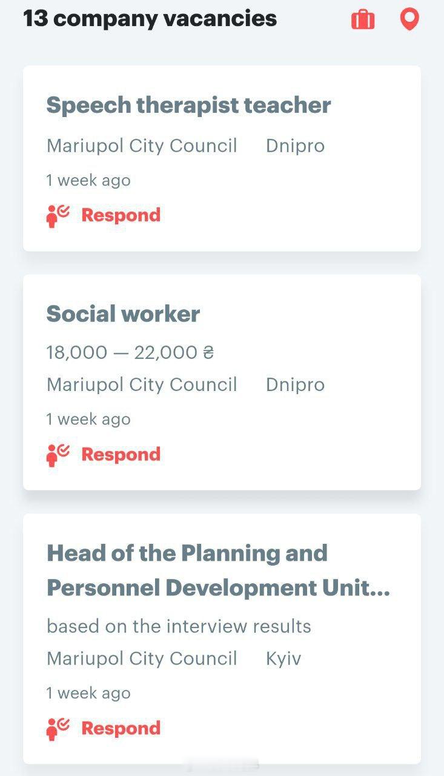Click the '13 company vacancies' heading

click(x=150, y=19)
